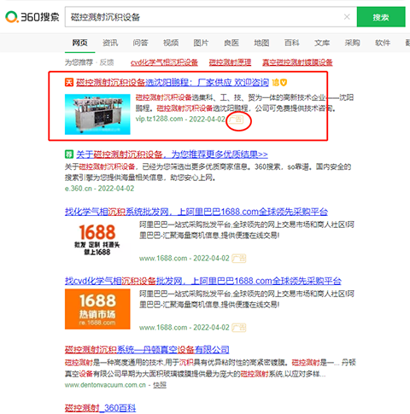
Task: Switch to the 图片 tab
Action: (x=201, y=43)
